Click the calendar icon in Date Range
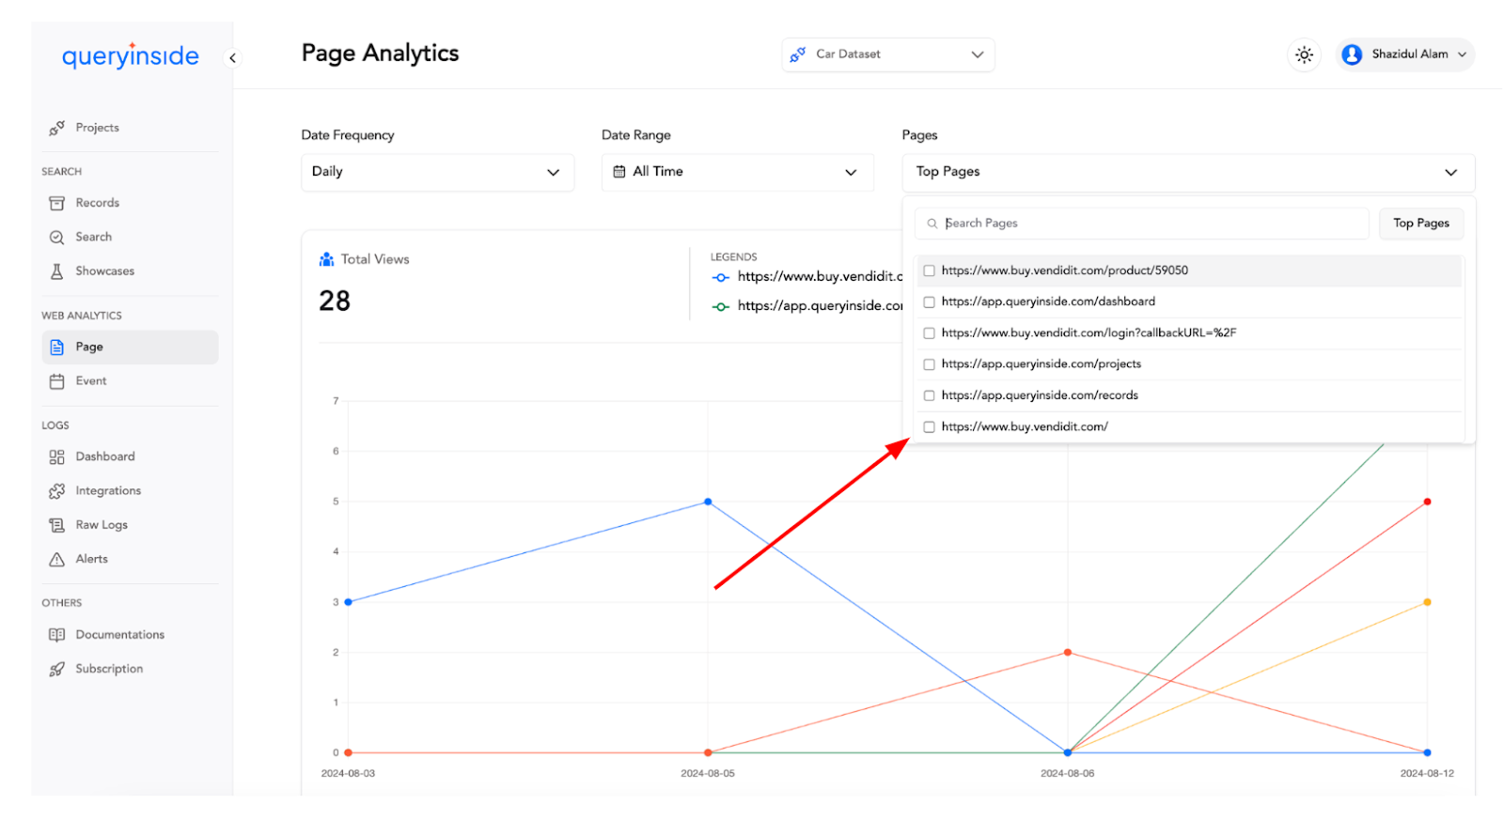Image resolution: width=1504 pixels, height=835 pixels. (x=619, y=172)
